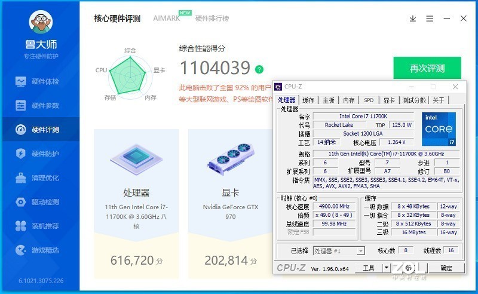
Task: Click the download arrow icon in title bar
Action: pos(413,19)
